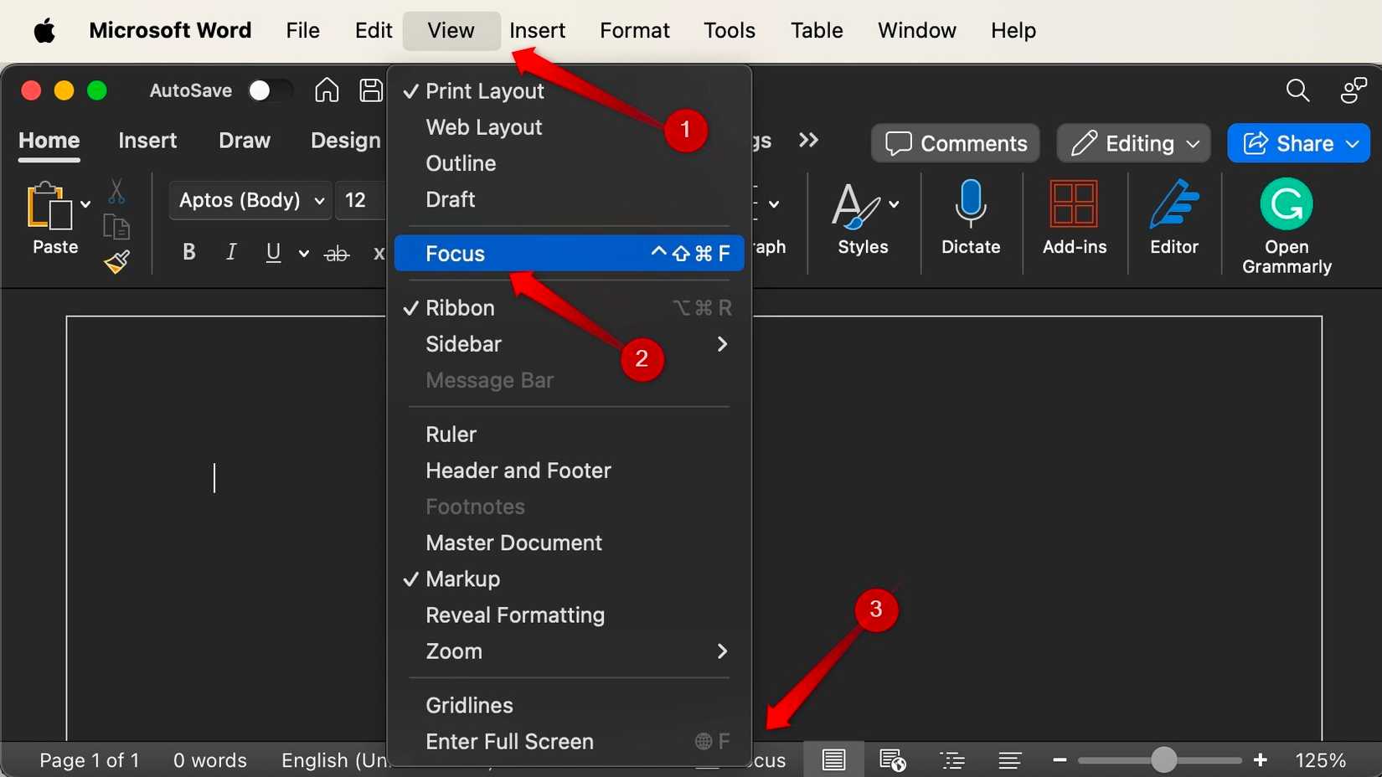Select the Format Painter tool

pyautogui.click(x=116, y=261)
